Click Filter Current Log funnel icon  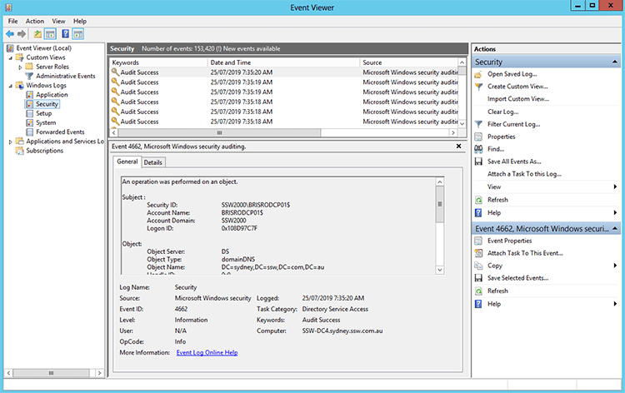coord(478,124)
